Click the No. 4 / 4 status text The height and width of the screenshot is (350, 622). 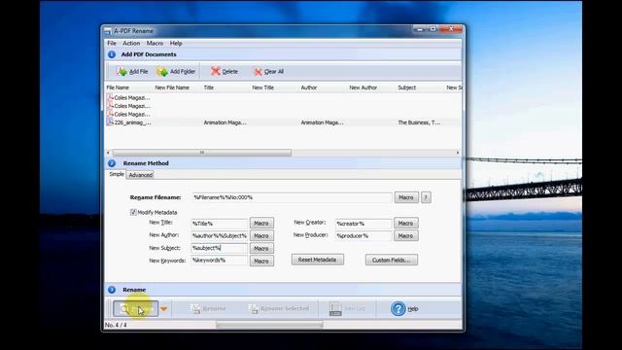coord(116,325)
